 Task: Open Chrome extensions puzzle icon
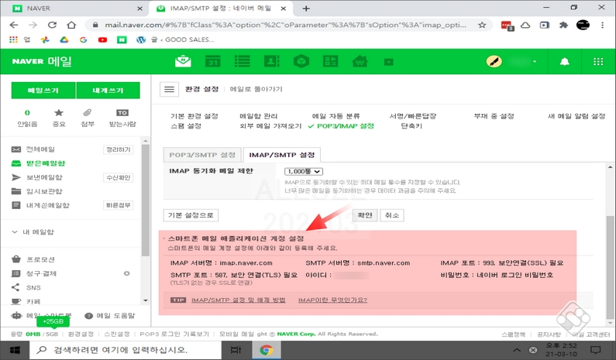[x=563, y=25]
